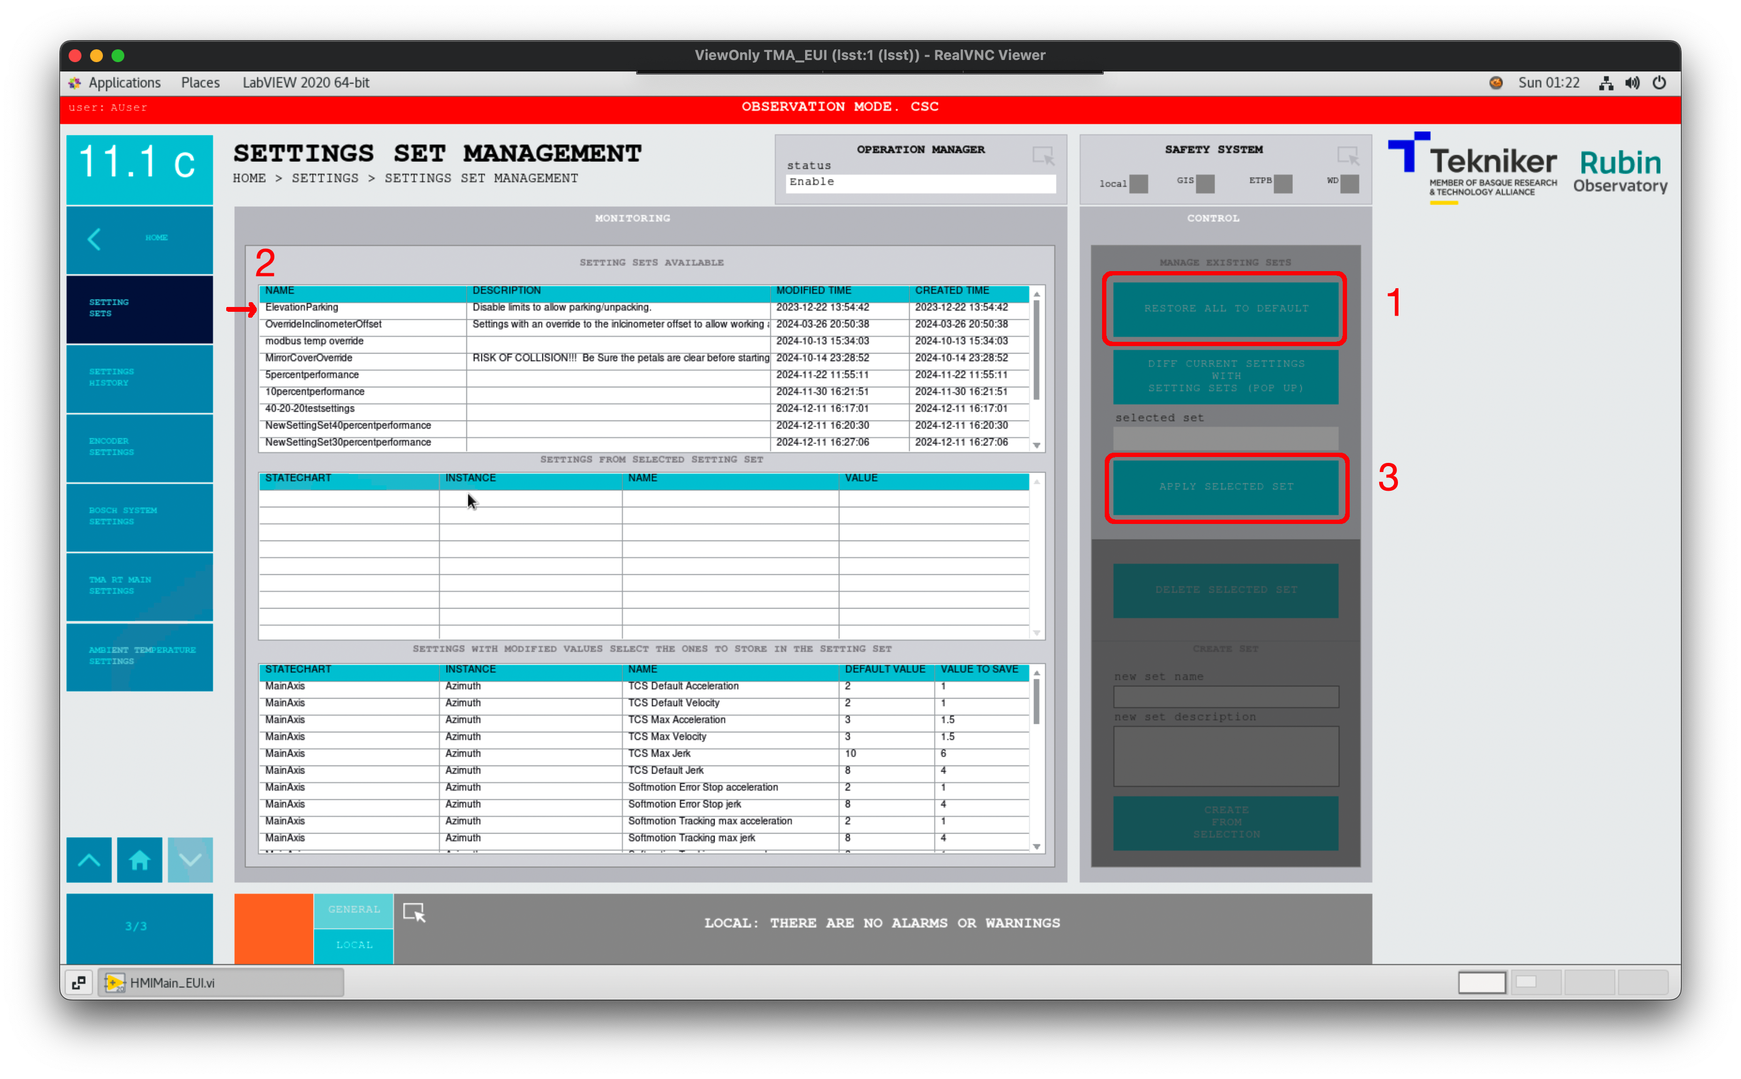
Task: Open Settings History page
Action: point(139,378)
